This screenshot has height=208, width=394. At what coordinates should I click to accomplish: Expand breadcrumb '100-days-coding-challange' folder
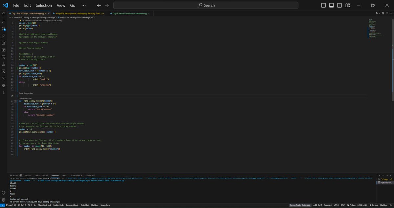pos(43,17)
